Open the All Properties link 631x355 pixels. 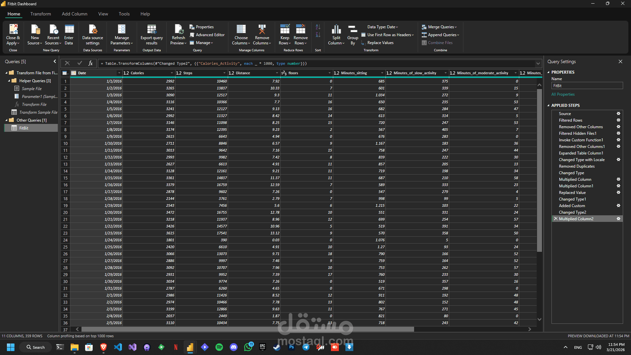(x=563, y=94)
